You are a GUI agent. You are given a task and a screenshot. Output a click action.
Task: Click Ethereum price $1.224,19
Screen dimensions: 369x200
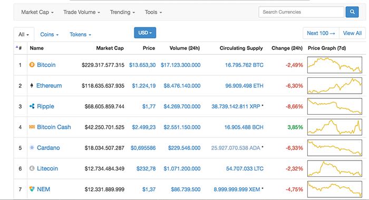[143, 86]
